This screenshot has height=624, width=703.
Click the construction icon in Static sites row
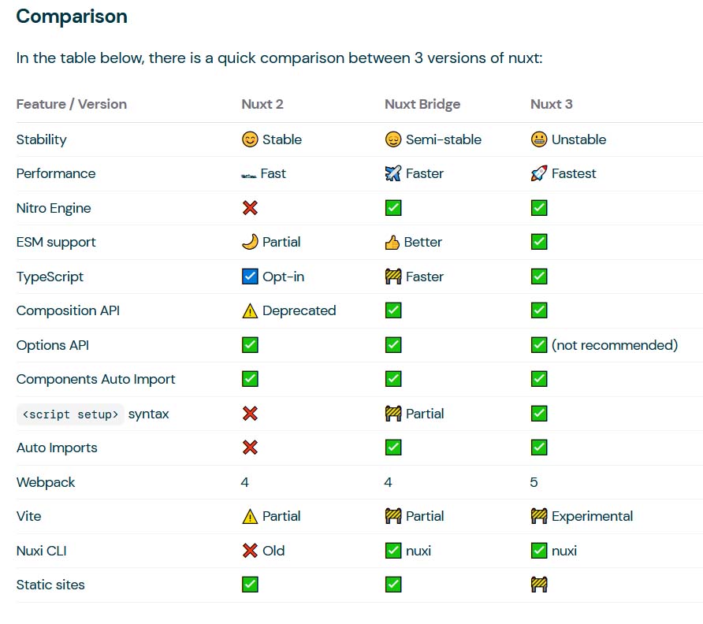click(x=539, y=585)
